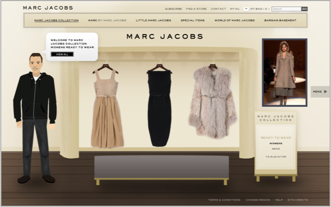Open the runway model photo
Image resolution: width=331 pixels, height=207 pixels.
pos(284,73)
